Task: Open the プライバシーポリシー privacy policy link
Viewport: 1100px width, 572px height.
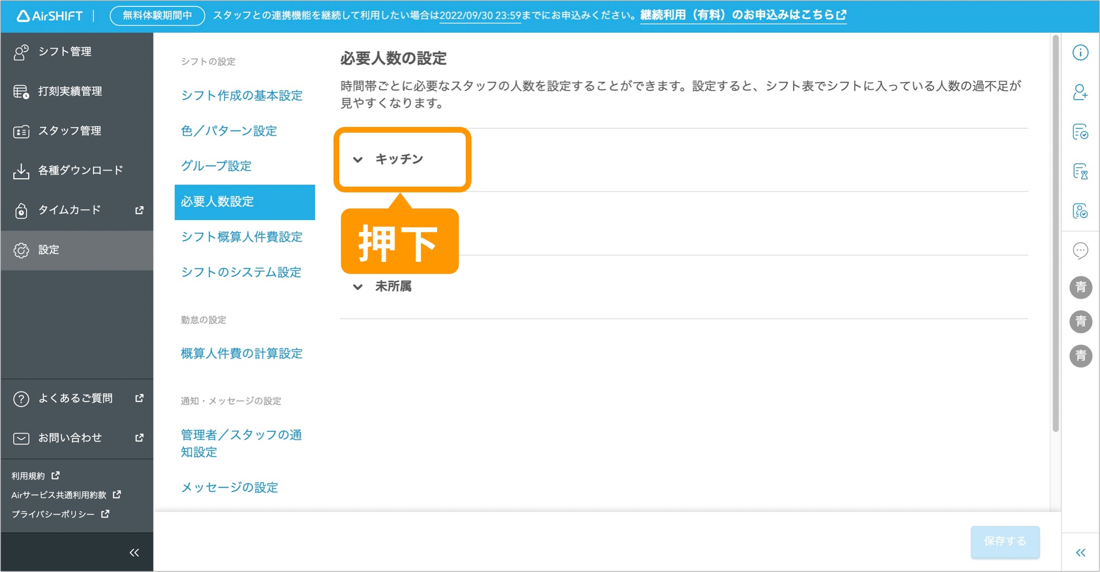Action: pyautogui.click(x=53, y=513)
